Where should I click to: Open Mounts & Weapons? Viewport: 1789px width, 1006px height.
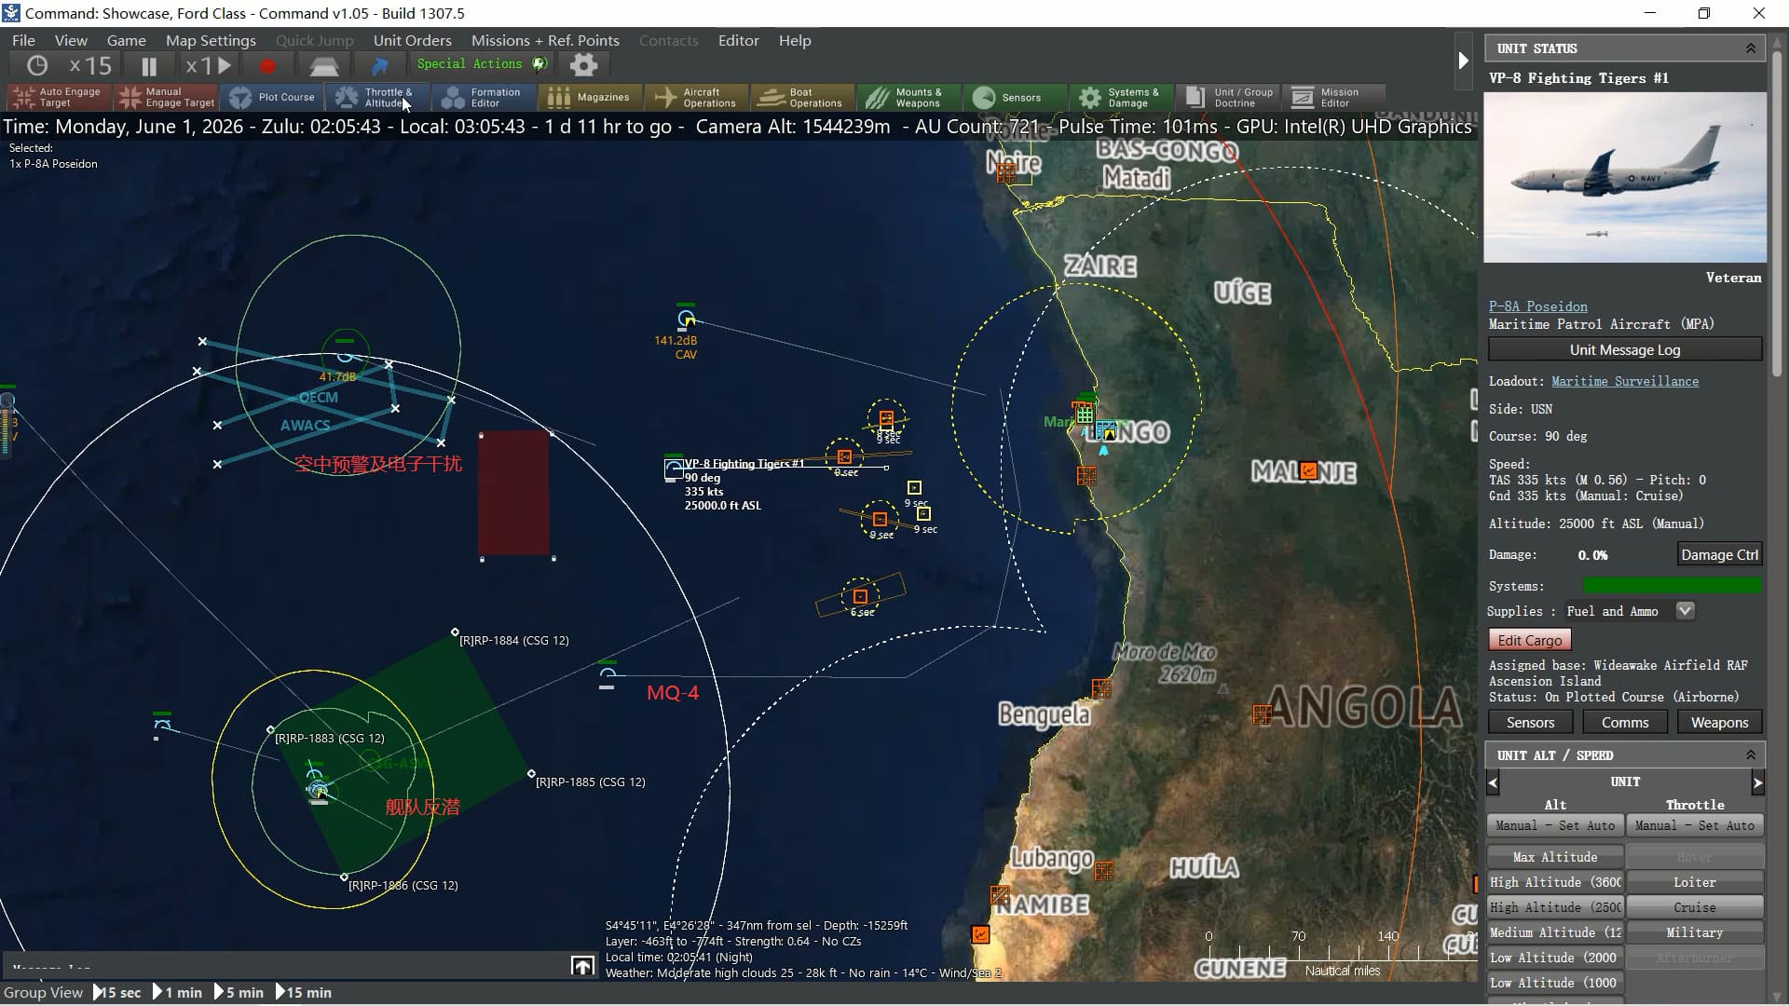[x=909, y=97]
